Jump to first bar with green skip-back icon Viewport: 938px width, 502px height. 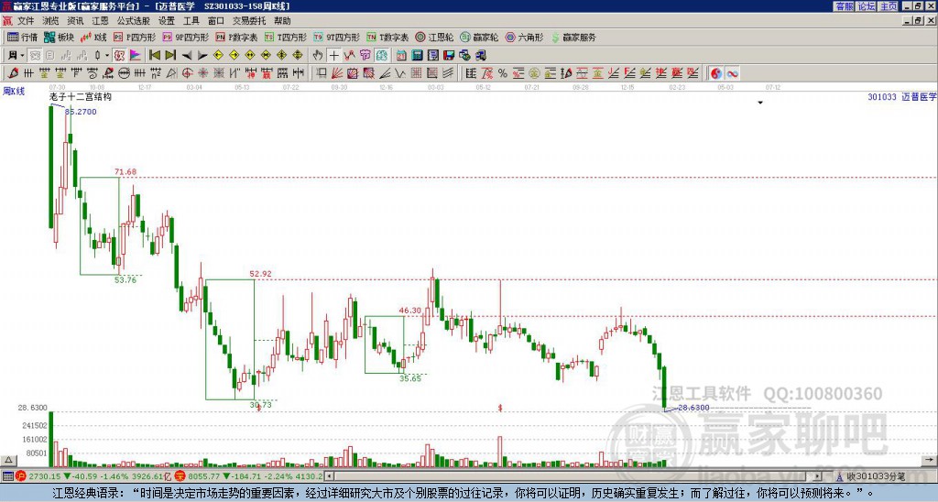154,56
